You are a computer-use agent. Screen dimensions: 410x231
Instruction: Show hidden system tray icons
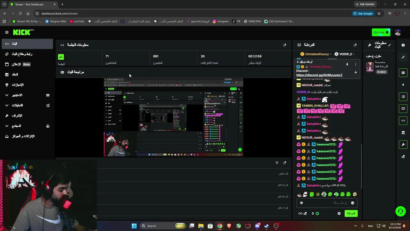356,226
